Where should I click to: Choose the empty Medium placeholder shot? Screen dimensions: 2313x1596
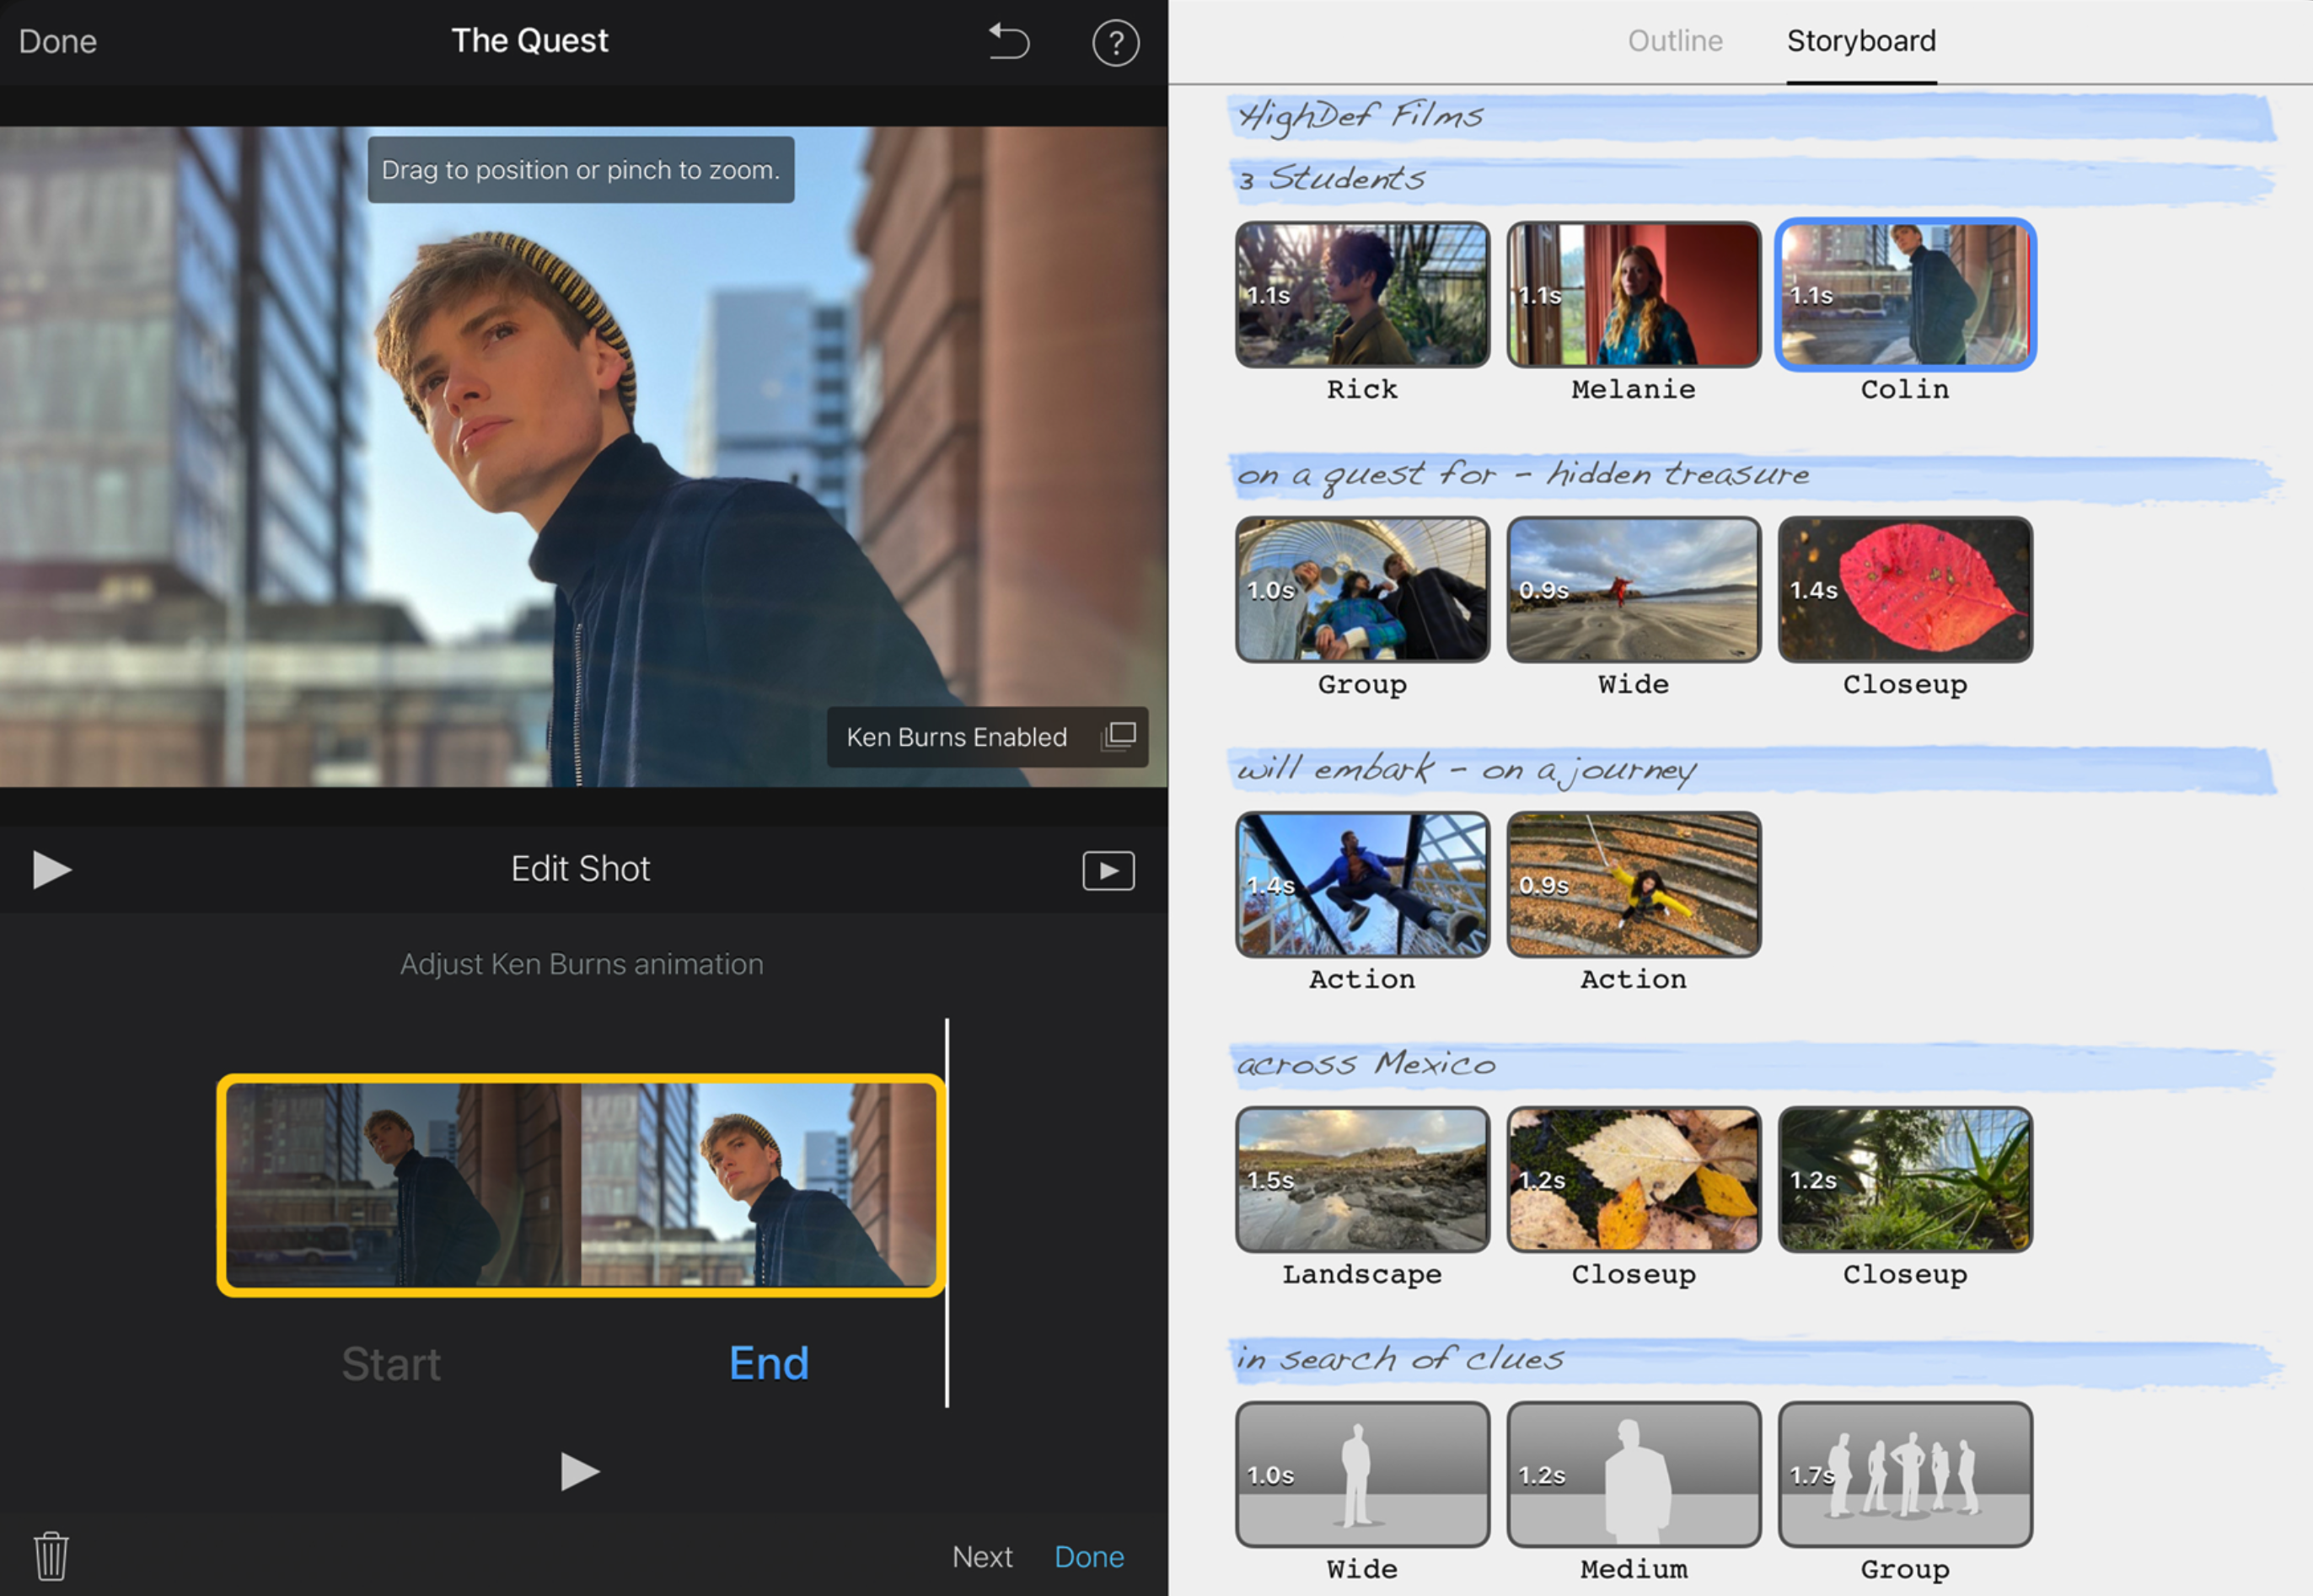(1633, 1474)
